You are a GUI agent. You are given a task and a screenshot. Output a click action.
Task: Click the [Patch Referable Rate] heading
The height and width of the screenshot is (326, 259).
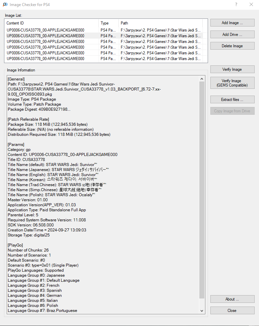tap(28, 119)
